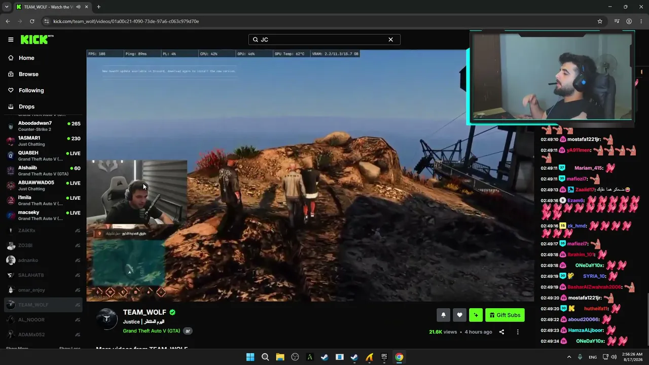Image resolution: width=649 pixels, height=365 pixels.
Task: Open Chrome profile icon
Action: pyautogui.click(x=629, y=21)
